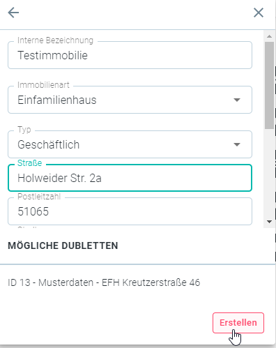Close the dialog with the X icon
This screenshot has height=348, width=276.
pyautogui.click(x=259, y=13)
